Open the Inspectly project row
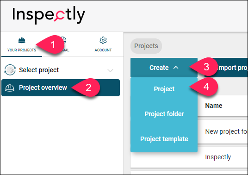248x175 pixels. [x=189, y=157]
